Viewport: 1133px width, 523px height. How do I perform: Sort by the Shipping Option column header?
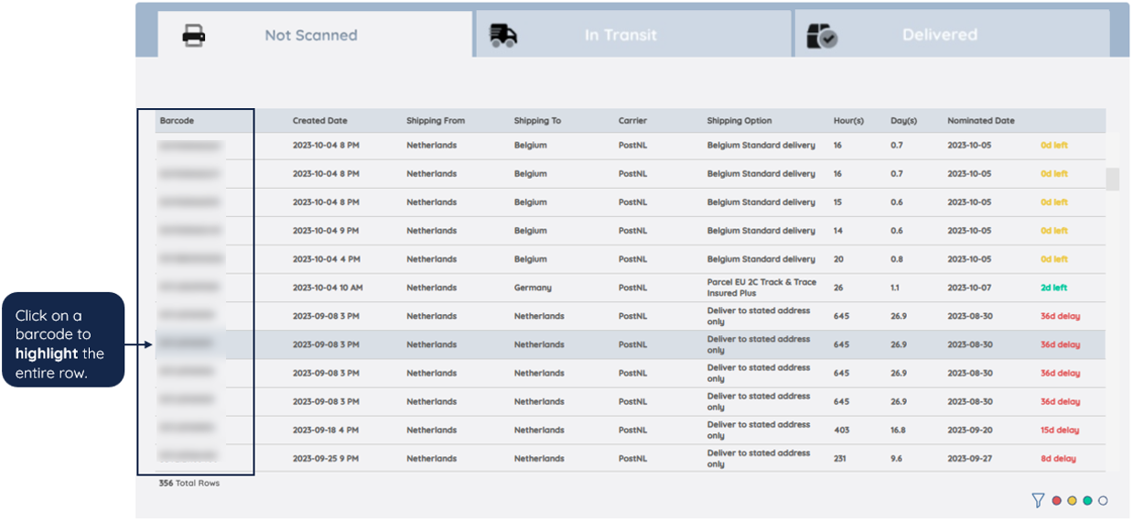(x=739, y=121)
